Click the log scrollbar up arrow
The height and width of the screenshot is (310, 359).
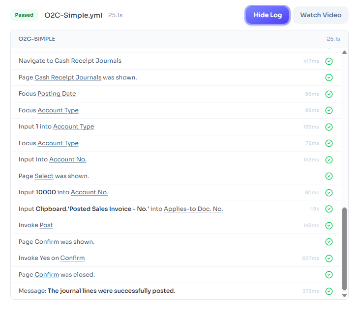click(344, 52)
